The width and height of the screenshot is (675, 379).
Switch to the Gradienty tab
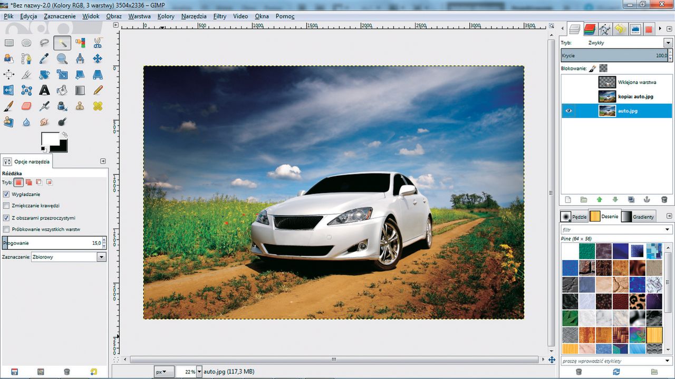(638, 216)
